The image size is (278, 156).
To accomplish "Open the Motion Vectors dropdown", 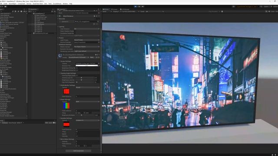I will [x=87, y=47].
